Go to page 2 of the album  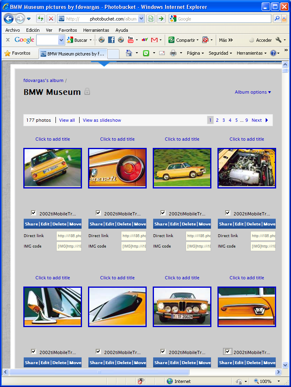pos(217,120)
